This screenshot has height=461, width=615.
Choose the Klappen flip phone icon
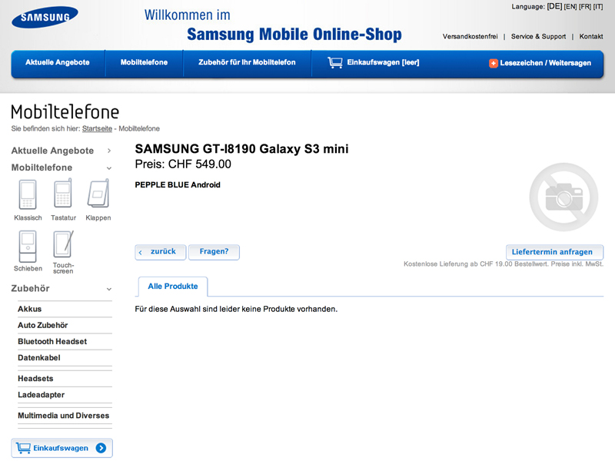(x=98, y=194)
